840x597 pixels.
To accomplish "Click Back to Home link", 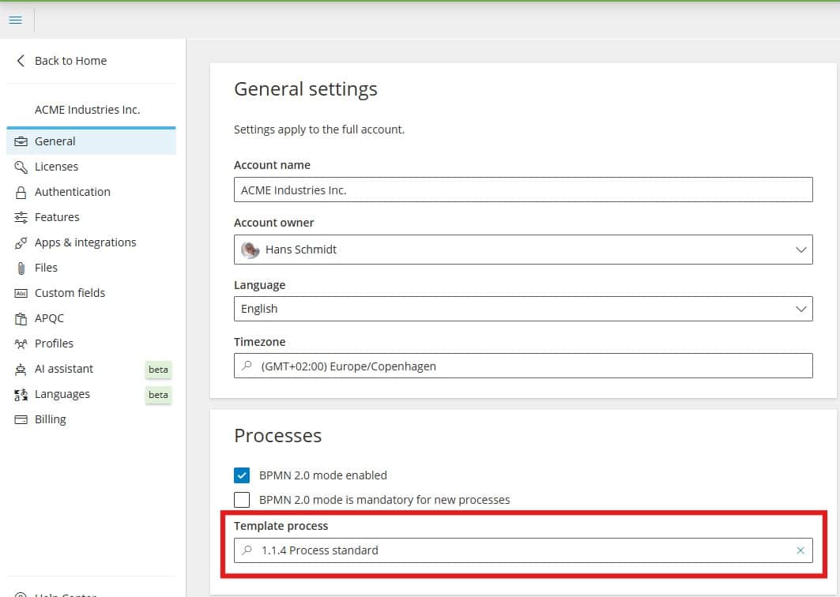I will click(70, 61).
